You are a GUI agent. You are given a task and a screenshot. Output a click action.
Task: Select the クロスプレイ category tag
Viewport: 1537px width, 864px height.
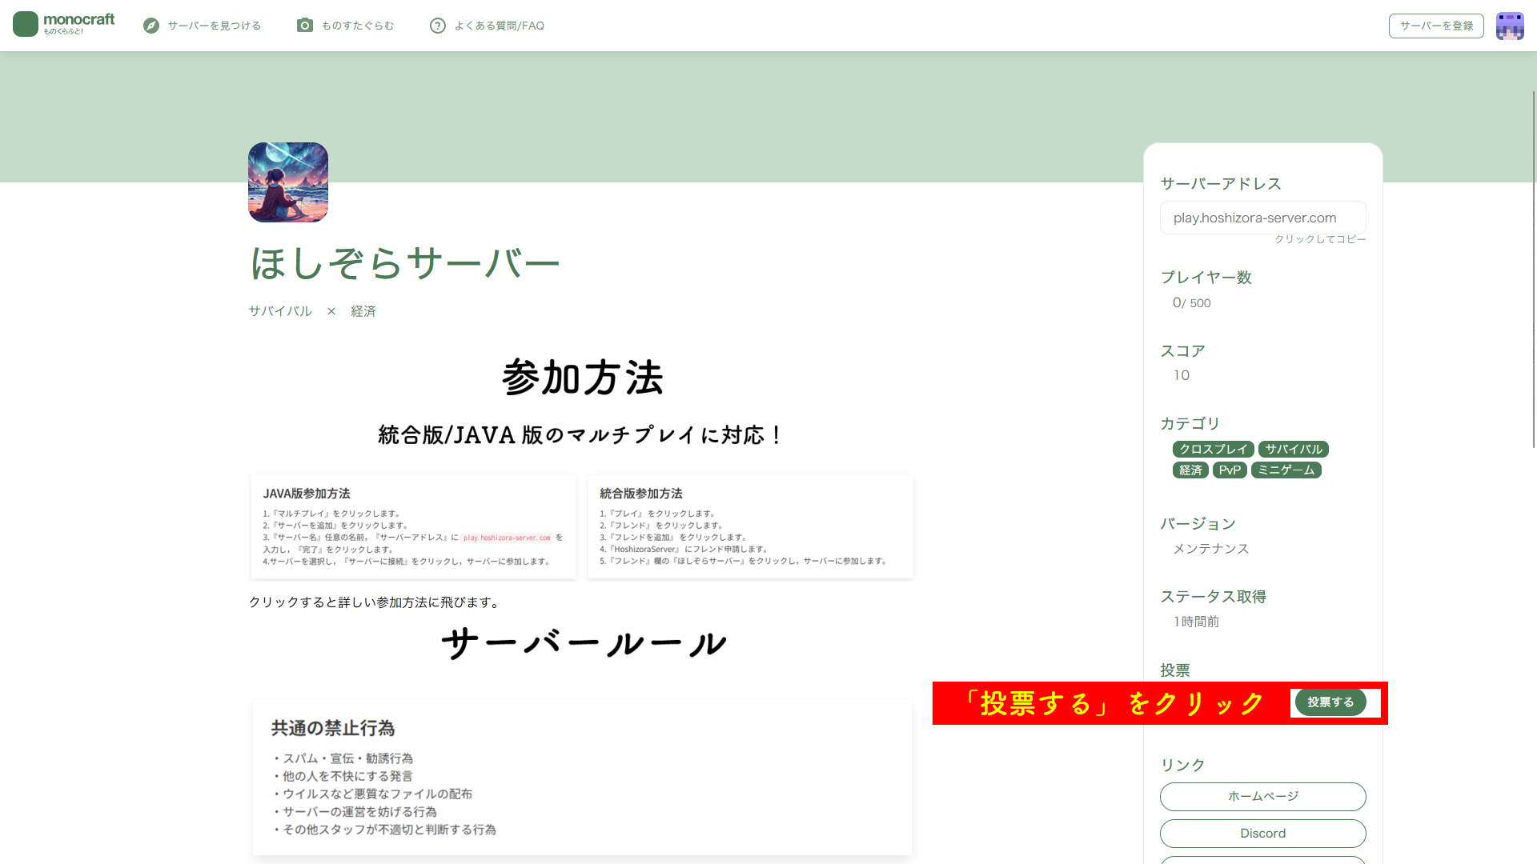1213,450
